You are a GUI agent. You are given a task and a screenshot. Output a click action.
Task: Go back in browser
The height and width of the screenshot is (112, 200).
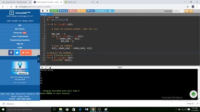[3, 7]
